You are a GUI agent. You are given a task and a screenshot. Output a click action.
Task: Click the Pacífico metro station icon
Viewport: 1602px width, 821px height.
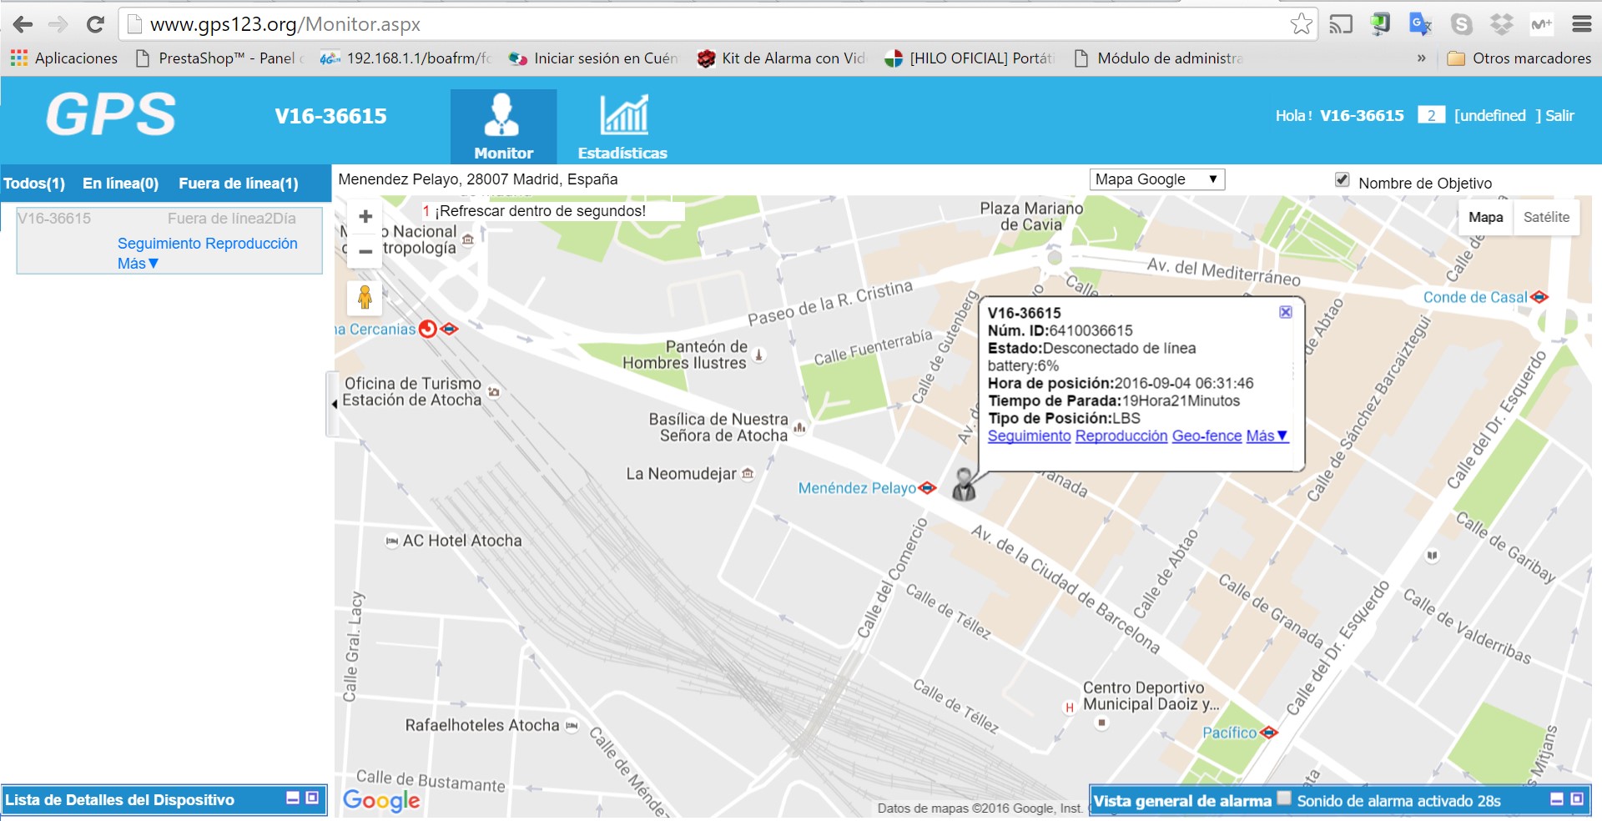tap(1269, 733)
